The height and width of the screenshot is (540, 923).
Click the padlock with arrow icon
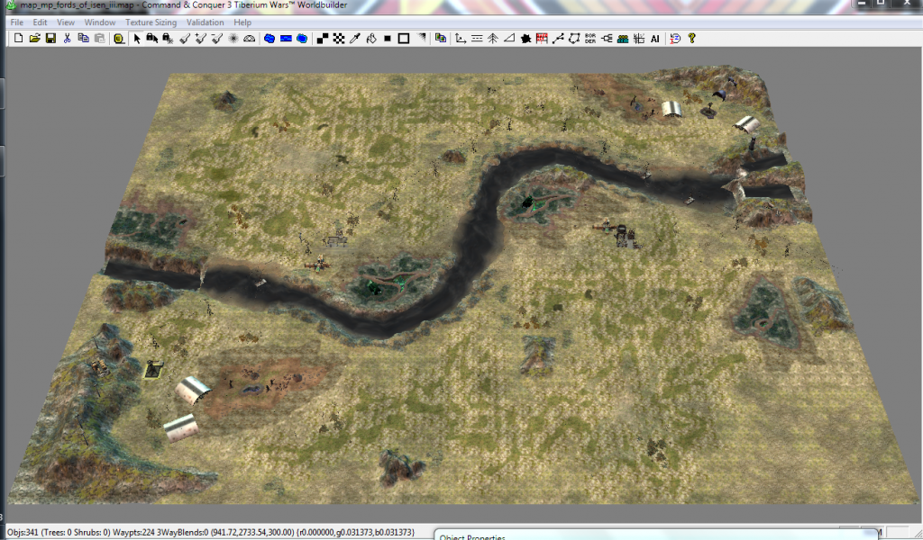(151, 39)
